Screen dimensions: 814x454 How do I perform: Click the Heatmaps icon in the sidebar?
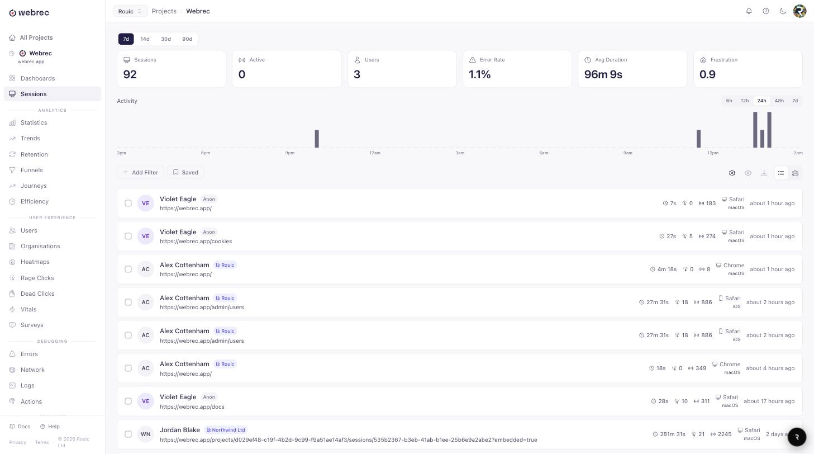(x=12, y=262)
